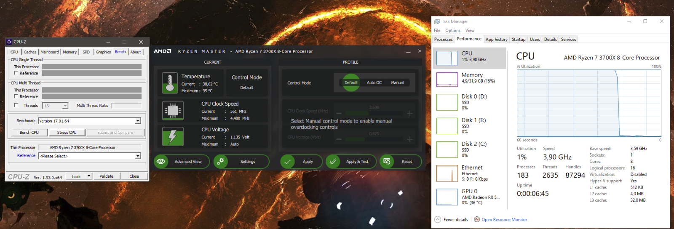Switch to Mainboard tab in CPU-Z
The height and width of the screenshot is (229, 674).
point(50,52)
